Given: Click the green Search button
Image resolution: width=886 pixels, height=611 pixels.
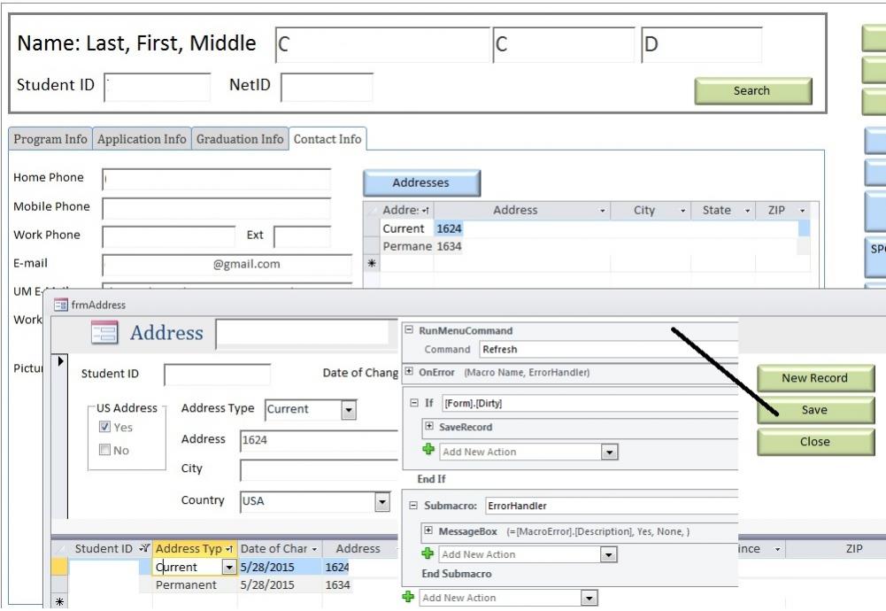Looking at the screenshot, I should coord(752,91).
